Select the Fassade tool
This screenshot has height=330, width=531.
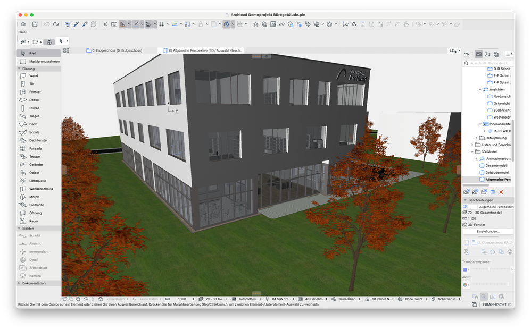click(x=39, y=148)
